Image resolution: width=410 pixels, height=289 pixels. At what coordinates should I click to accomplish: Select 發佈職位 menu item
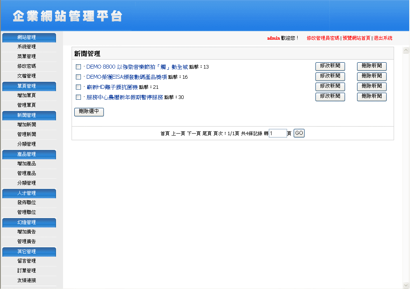pyautogui.click(x=26, y=203)
